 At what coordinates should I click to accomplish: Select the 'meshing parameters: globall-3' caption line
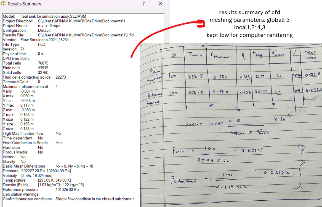249,20
